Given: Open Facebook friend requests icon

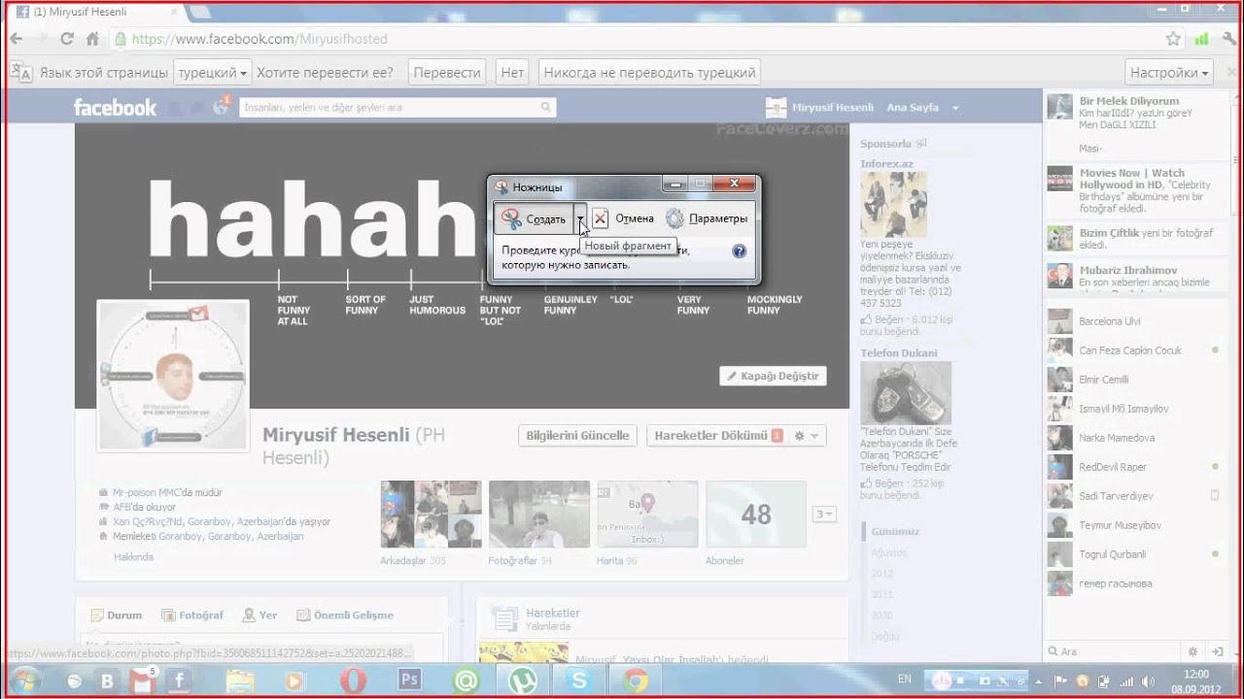Looking at the screenshot, I should (176, 108).
